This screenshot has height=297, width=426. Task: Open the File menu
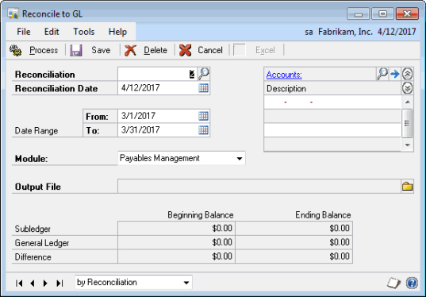point(23,32)
